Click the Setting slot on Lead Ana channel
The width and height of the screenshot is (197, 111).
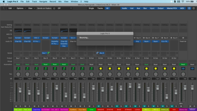36,25
